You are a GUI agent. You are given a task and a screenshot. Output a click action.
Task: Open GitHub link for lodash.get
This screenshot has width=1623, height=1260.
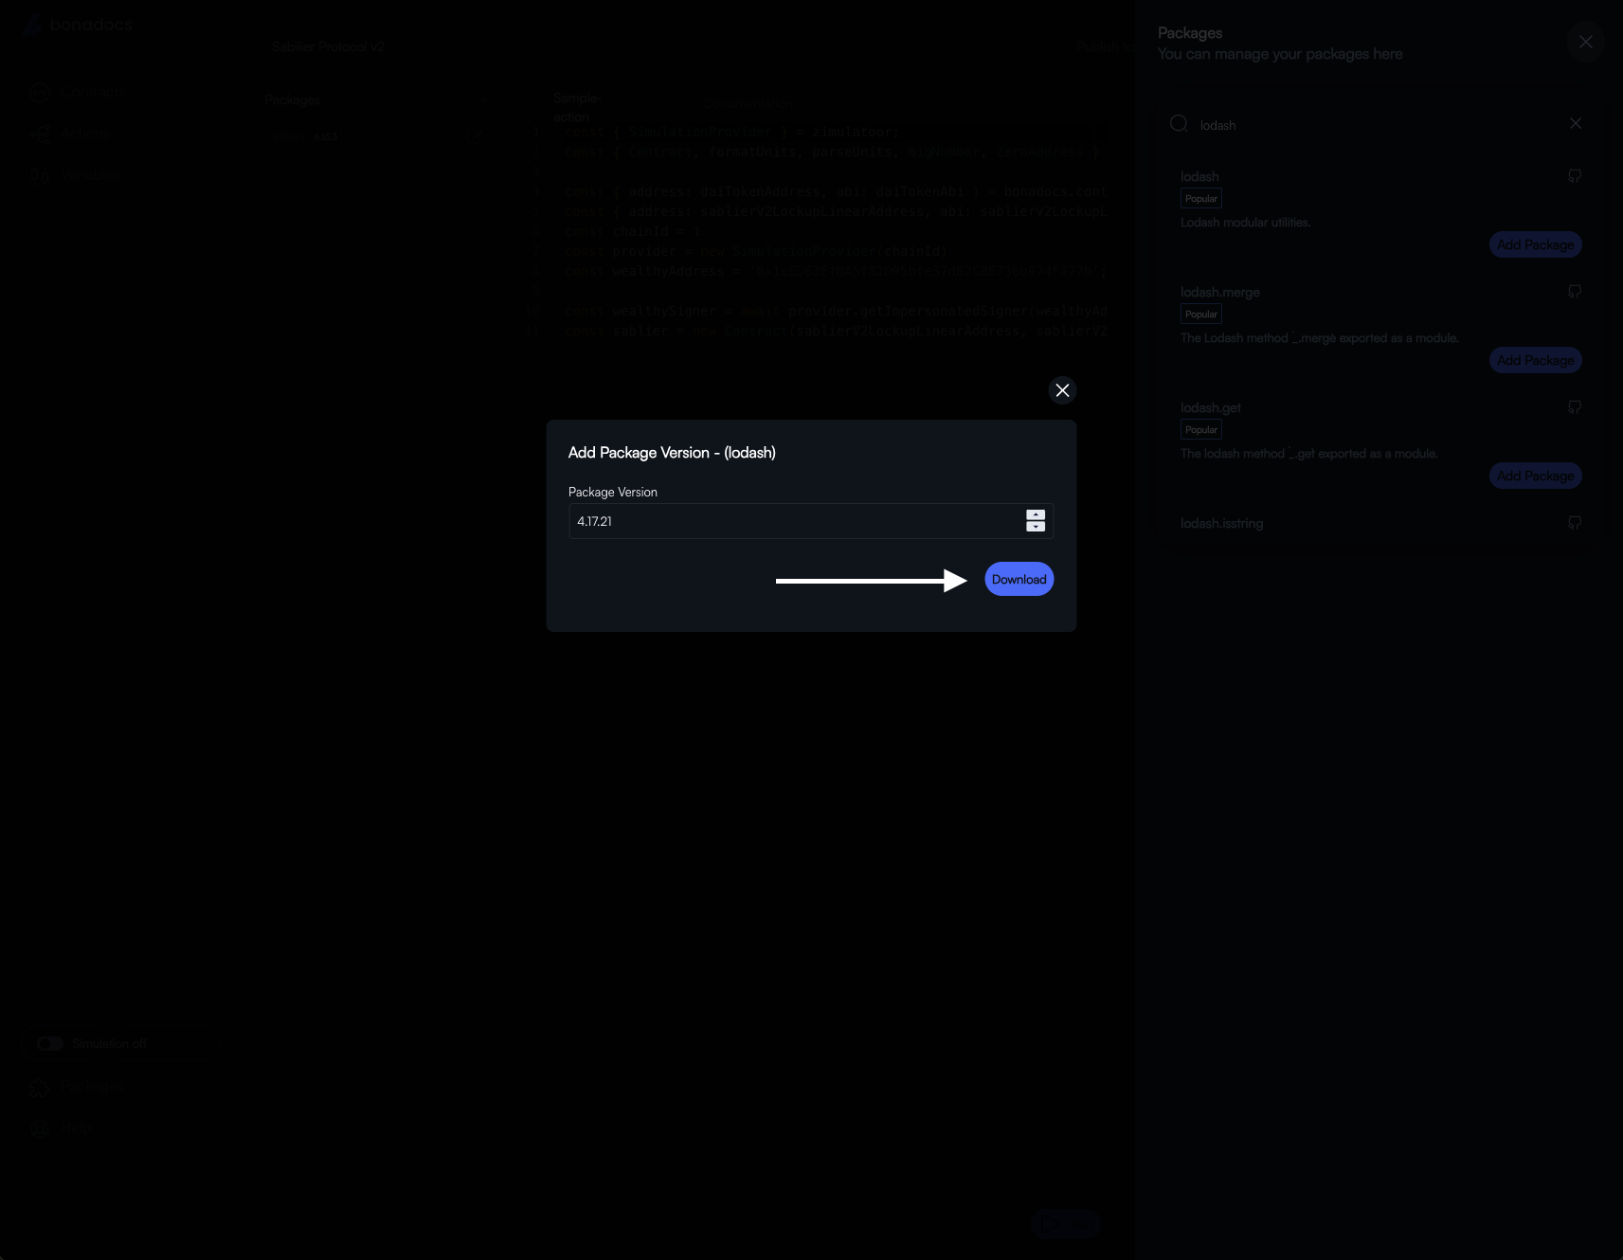[1575, 407]
